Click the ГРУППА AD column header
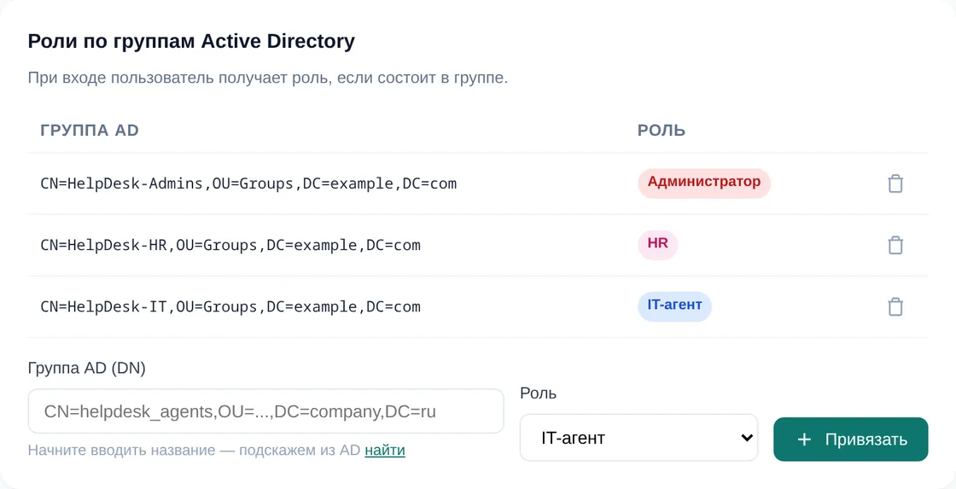This screenshot has height=489, width=956. tap(90, 131)
